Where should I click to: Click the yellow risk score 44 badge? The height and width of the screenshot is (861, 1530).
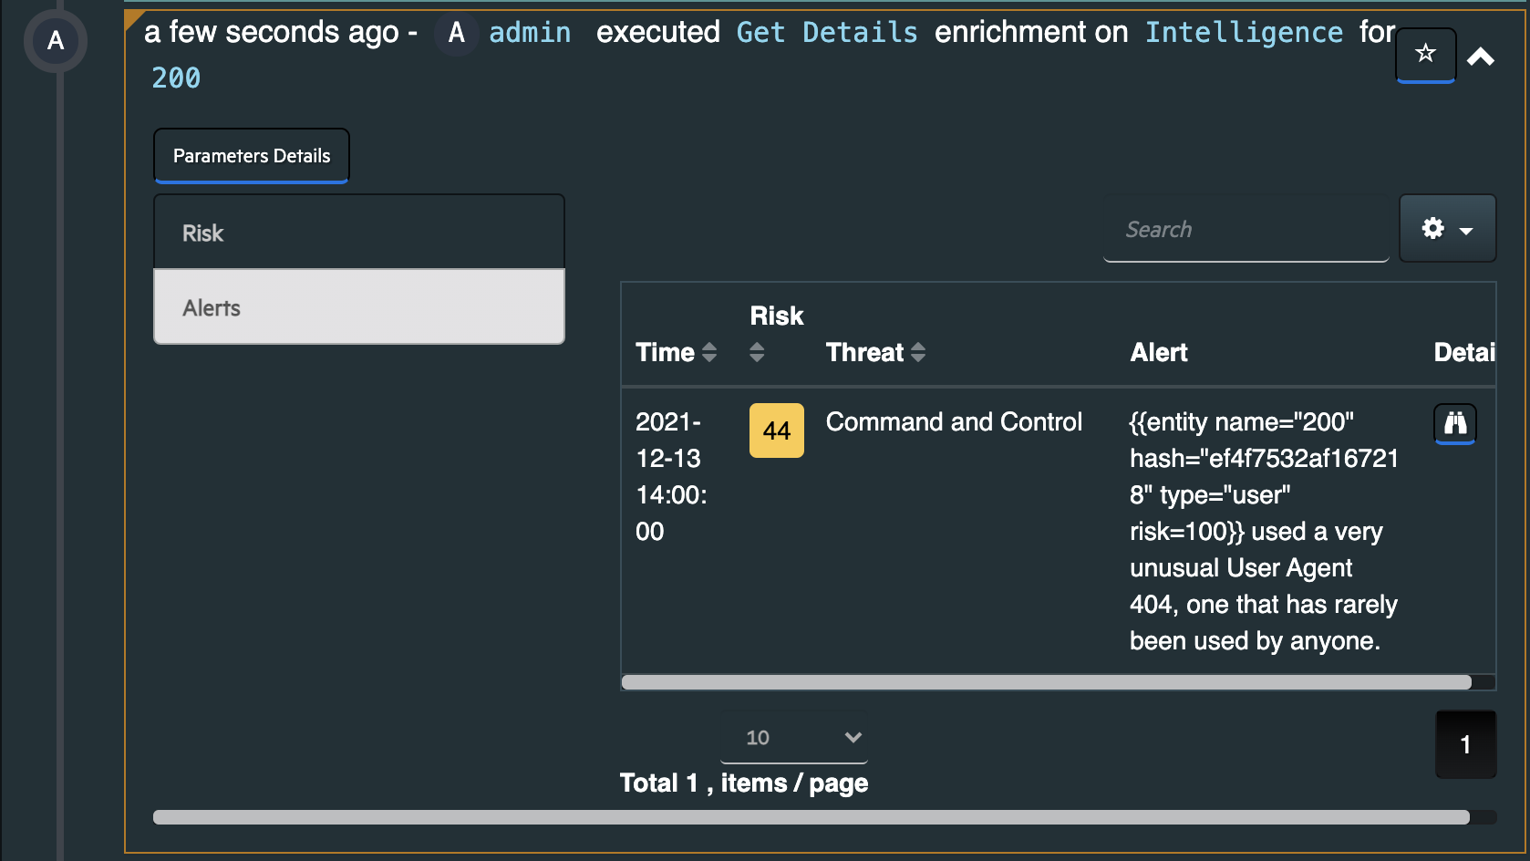(777, 430)
